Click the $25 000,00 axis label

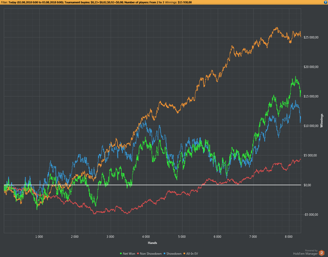tap(311, 37)
